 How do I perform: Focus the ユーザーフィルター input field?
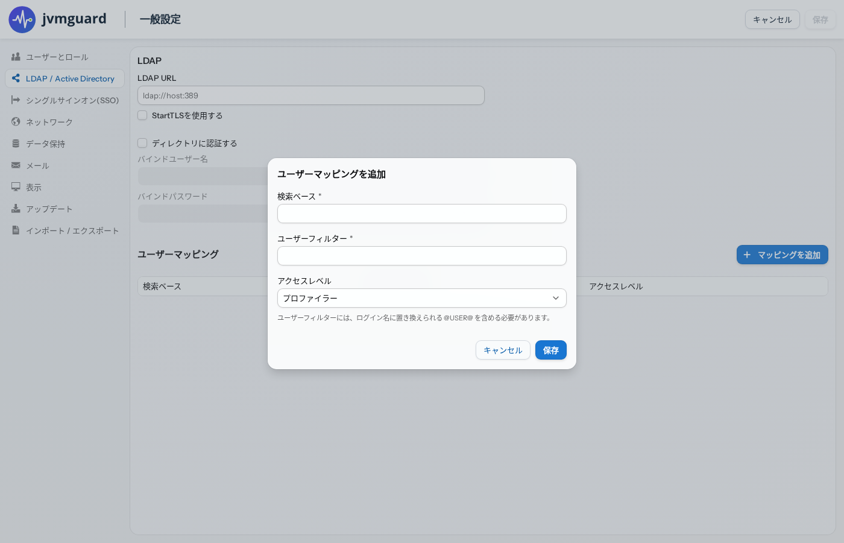[422, 256]
